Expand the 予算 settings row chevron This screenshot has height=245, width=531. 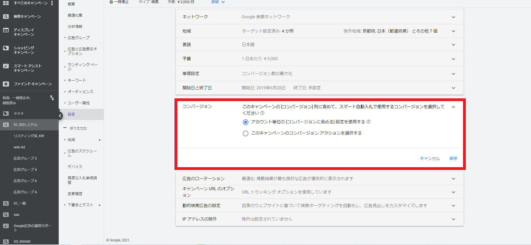453,59
